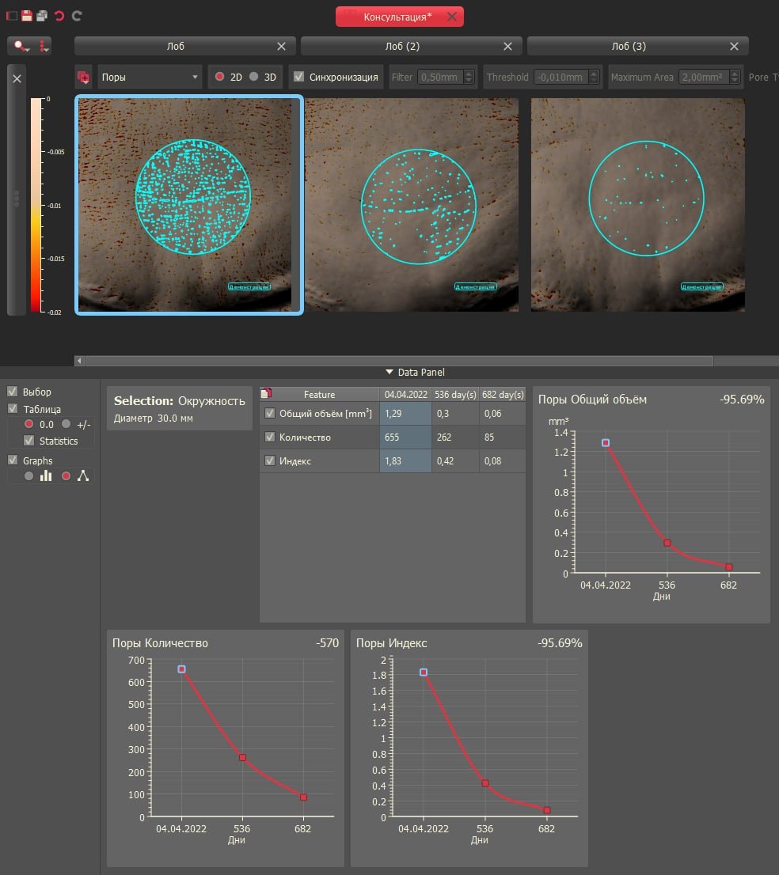Click the 536 day(s) column header
The image size is (779, 875).
455,395
